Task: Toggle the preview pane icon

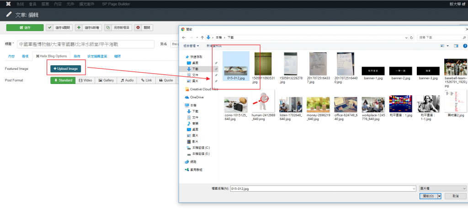Action: click(x=455, y=46)
